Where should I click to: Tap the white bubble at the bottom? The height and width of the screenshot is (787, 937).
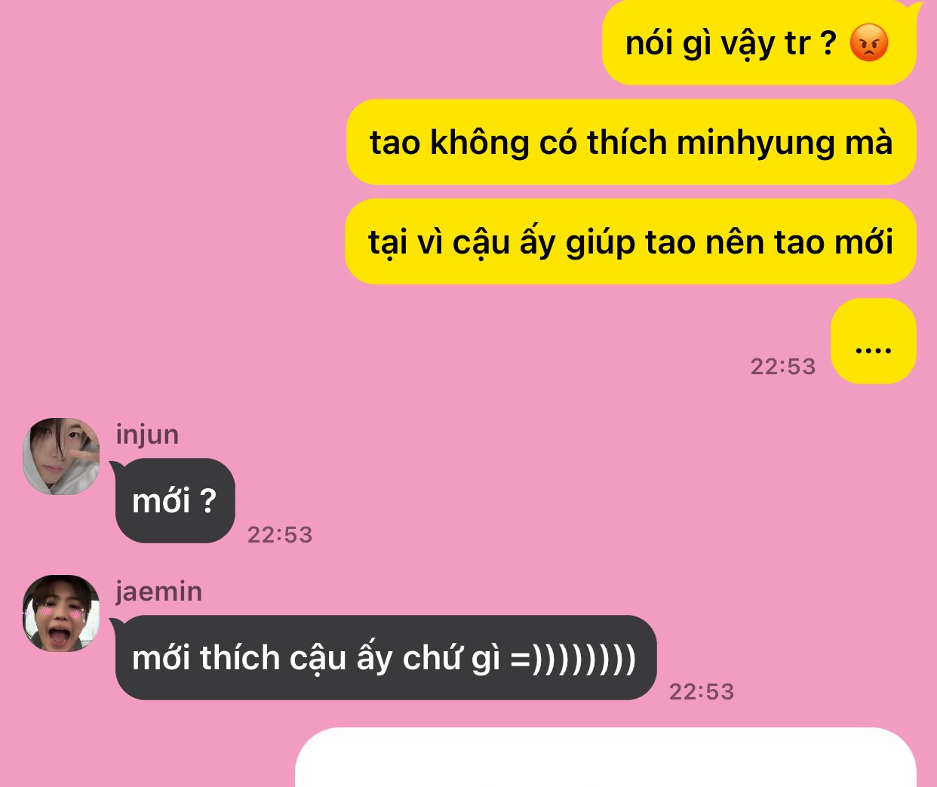pyautogui.click(x=606, y=758)
